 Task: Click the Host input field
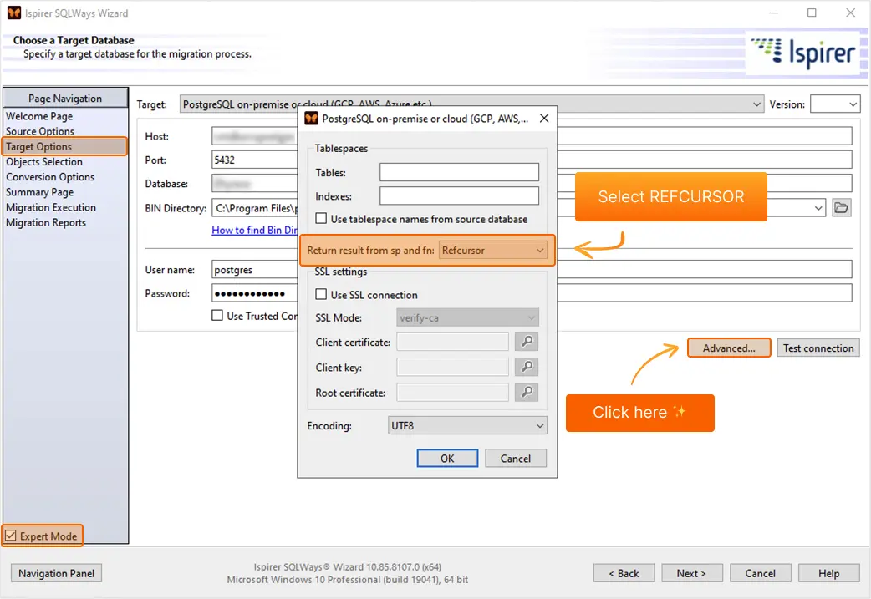[254, 136]
